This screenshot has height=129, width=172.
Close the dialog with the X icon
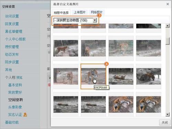(x=168, y=4)
